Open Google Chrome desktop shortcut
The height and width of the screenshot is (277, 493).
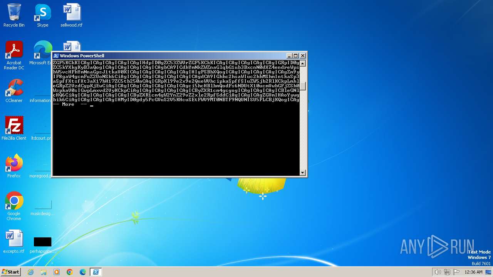point(14,206)
